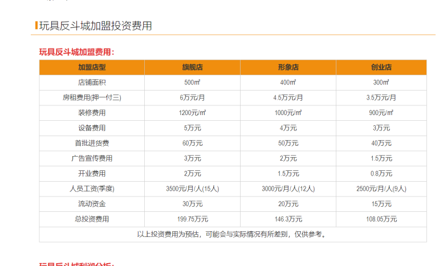
Task: Select the 6万元/月 rent cell
Action: point(192,97)
